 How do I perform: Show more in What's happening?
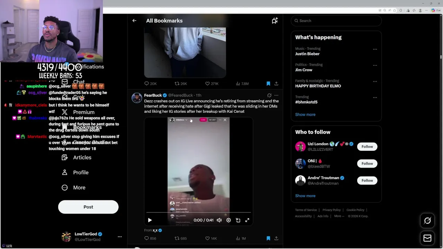tap(305, 114)
